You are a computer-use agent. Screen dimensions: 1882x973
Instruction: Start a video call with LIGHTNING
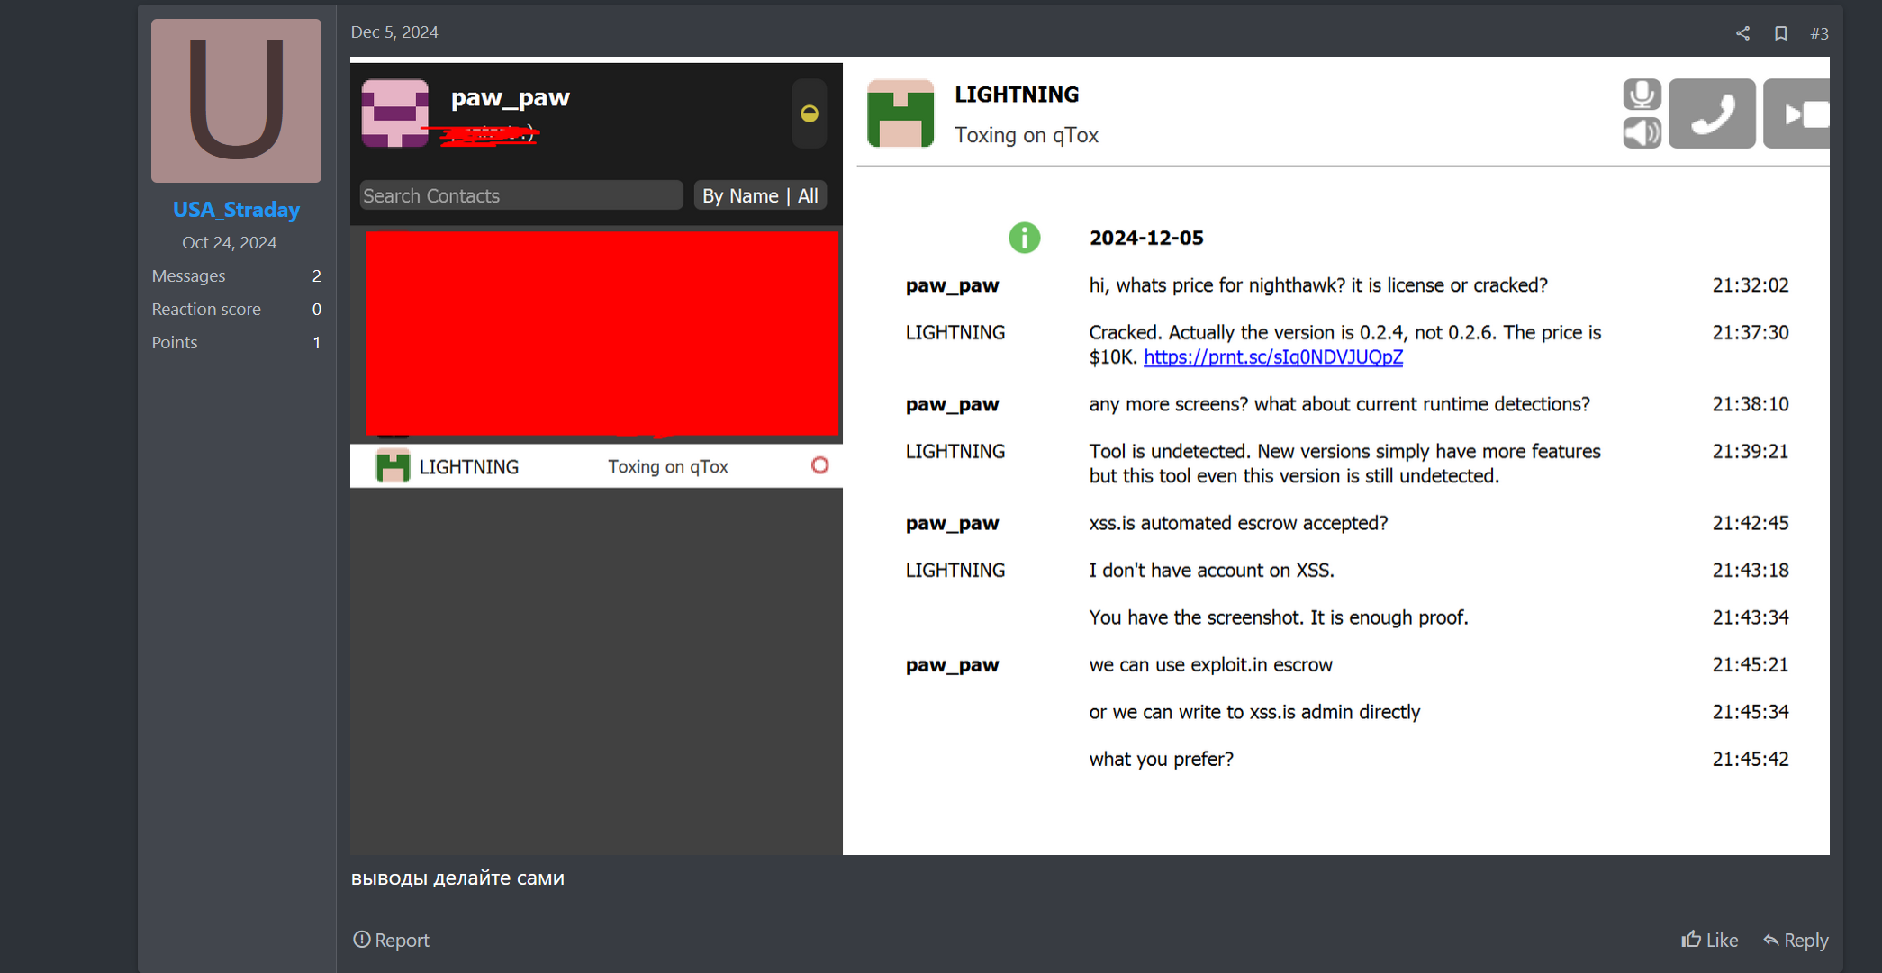coord(1797,114)
